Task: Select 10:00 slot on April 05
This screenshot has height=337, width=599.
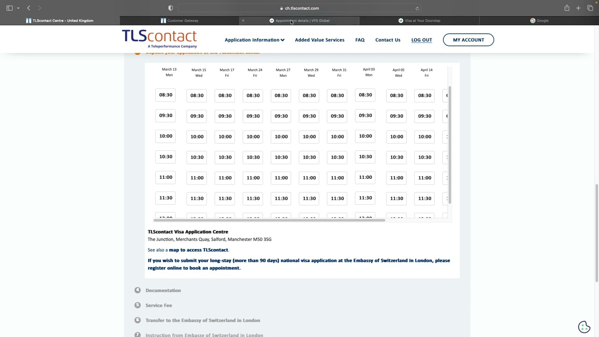Action: [x=396, y=137]
